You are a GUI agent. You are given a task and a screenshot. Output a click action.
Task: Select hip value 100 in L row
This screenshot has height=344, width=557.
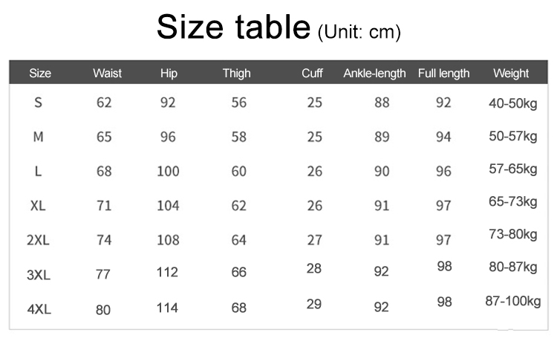click(x=168, y=172)
